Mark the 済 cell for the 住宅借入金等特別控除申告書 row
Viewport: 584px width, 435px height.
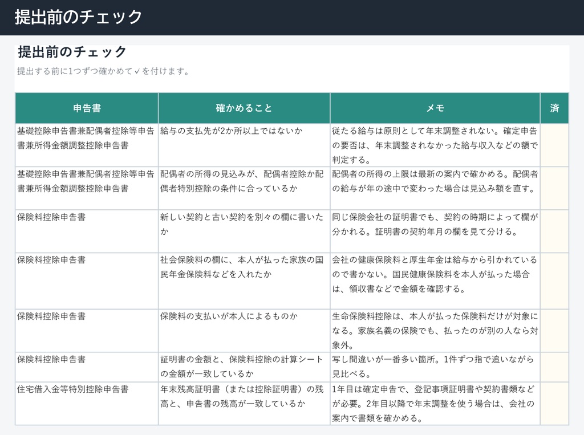[x=554, y=403]
